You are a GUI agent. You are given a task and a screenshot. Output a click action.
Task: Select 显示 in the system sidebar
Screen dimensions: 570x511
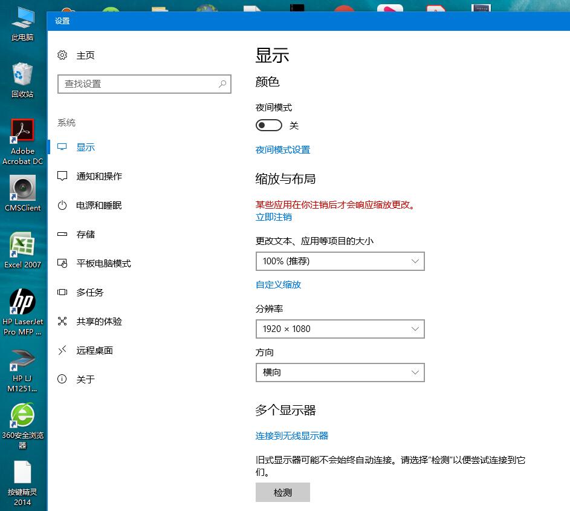[85, 147]
